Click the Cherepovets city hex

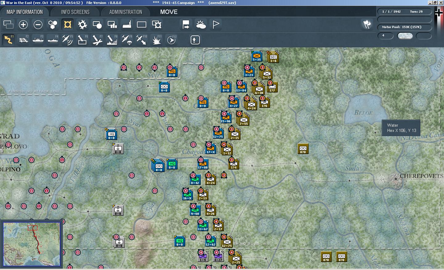click(396, 179)
